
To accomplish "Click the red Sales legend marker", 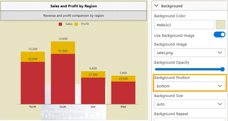I will point(61,24).
